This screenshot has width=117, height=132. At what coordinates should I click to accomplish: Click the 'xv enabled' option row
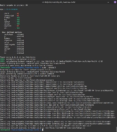(x=14, y=53)
